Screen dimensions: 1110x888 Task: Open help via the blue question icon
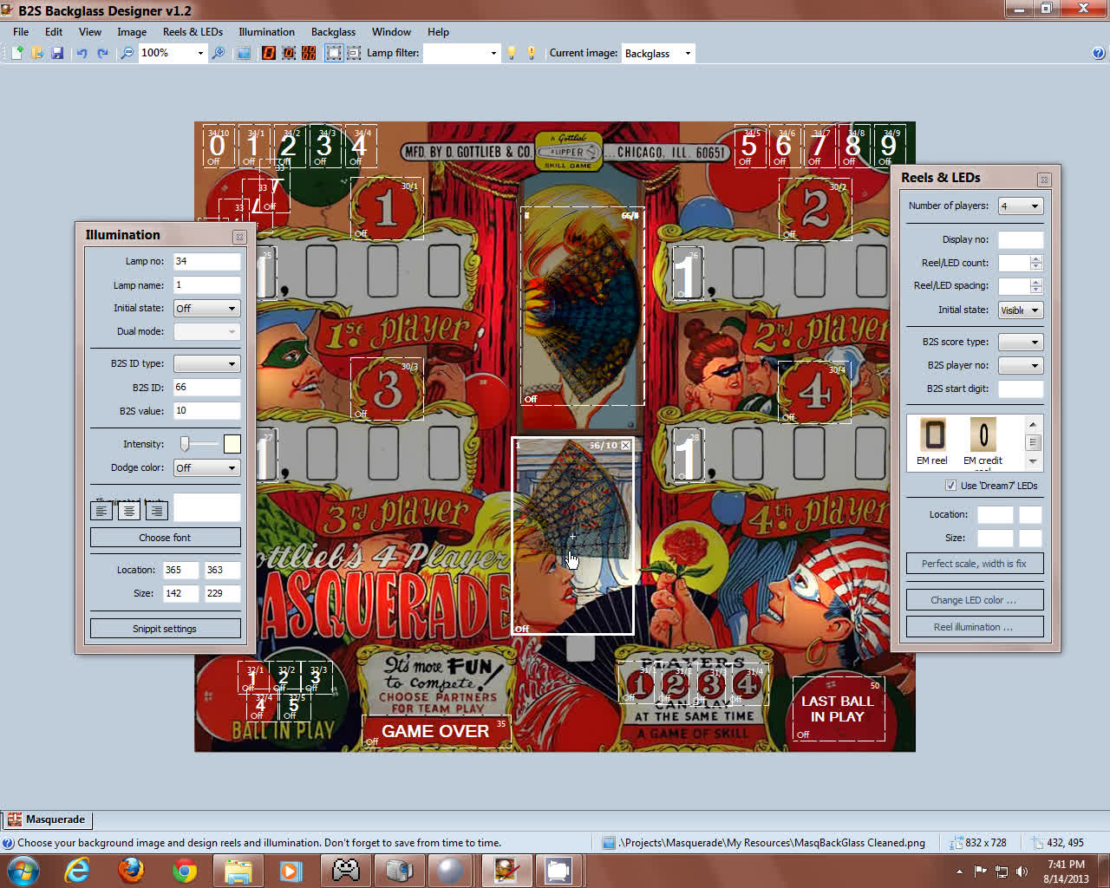click(x=1099, y=53)
